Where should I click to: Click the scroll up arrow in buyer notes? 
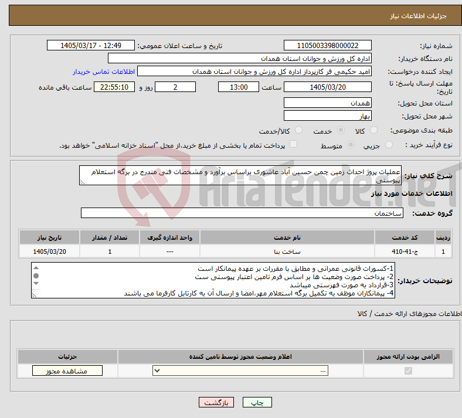[x=36, y=268]
